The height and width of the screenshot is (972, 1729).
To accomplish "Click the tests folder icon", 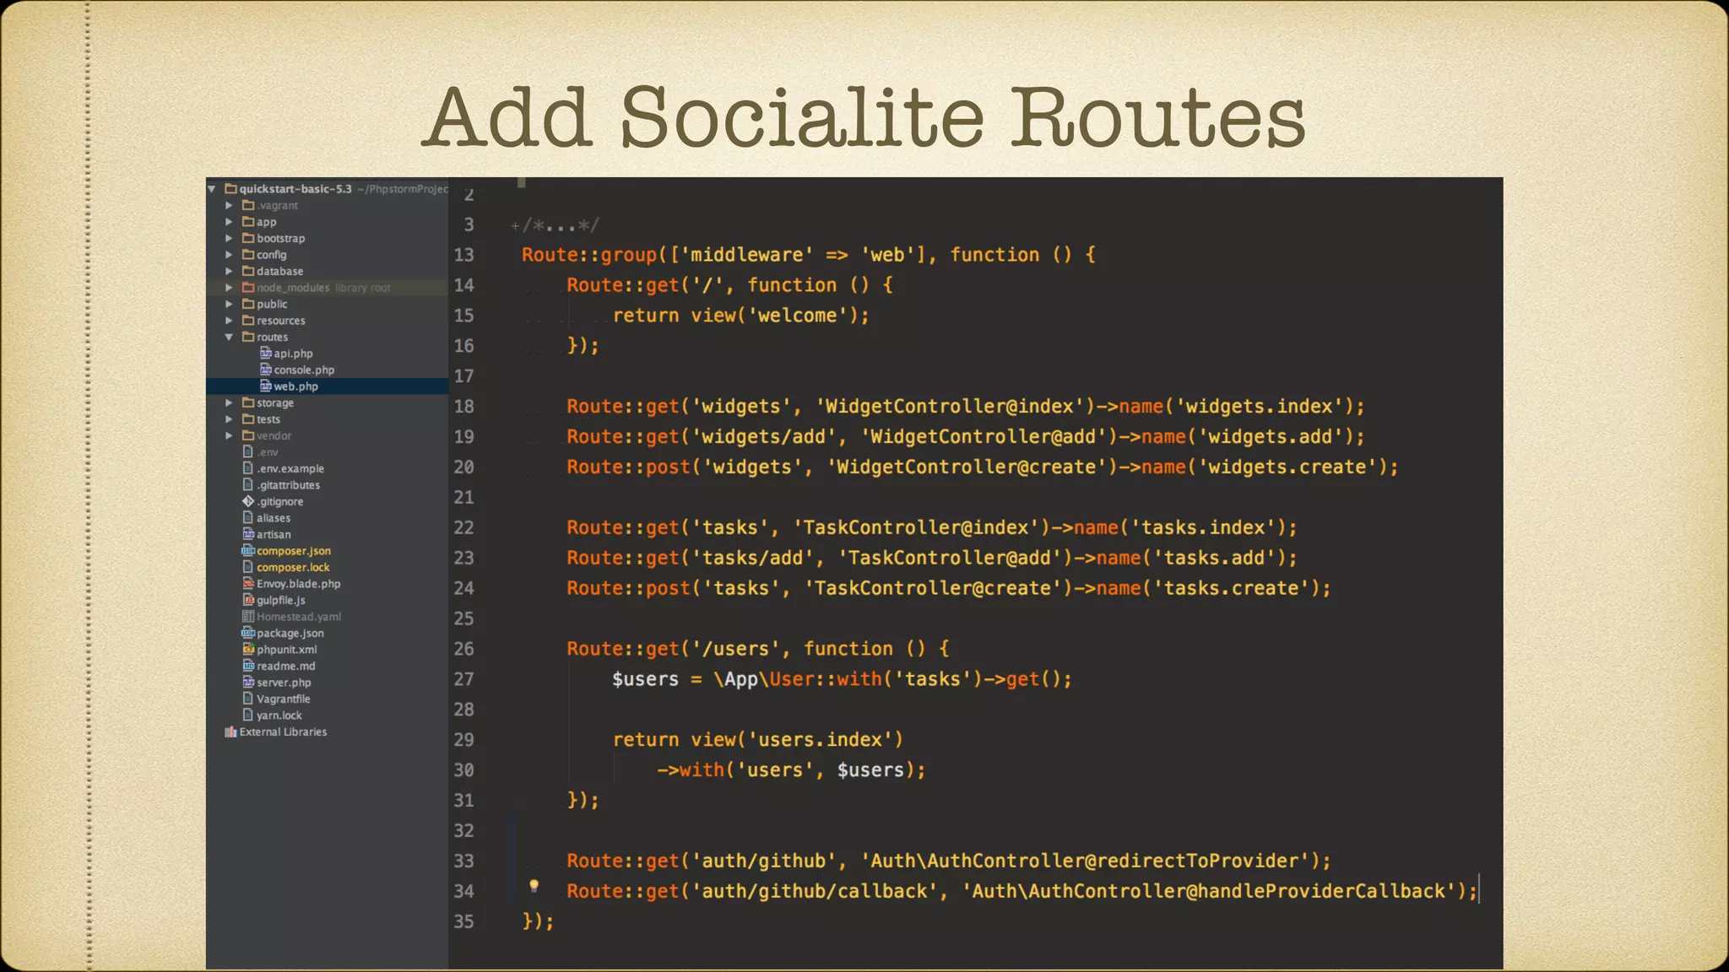I will point(248,419).
